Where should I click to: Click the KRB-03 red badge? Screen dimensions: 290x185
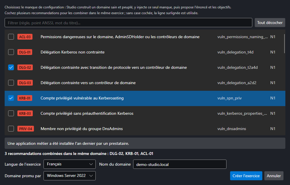(x=25, y=113)
